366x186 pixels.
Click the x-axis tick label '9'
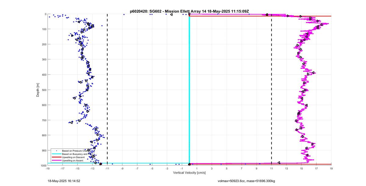click(x=257, y=168)
